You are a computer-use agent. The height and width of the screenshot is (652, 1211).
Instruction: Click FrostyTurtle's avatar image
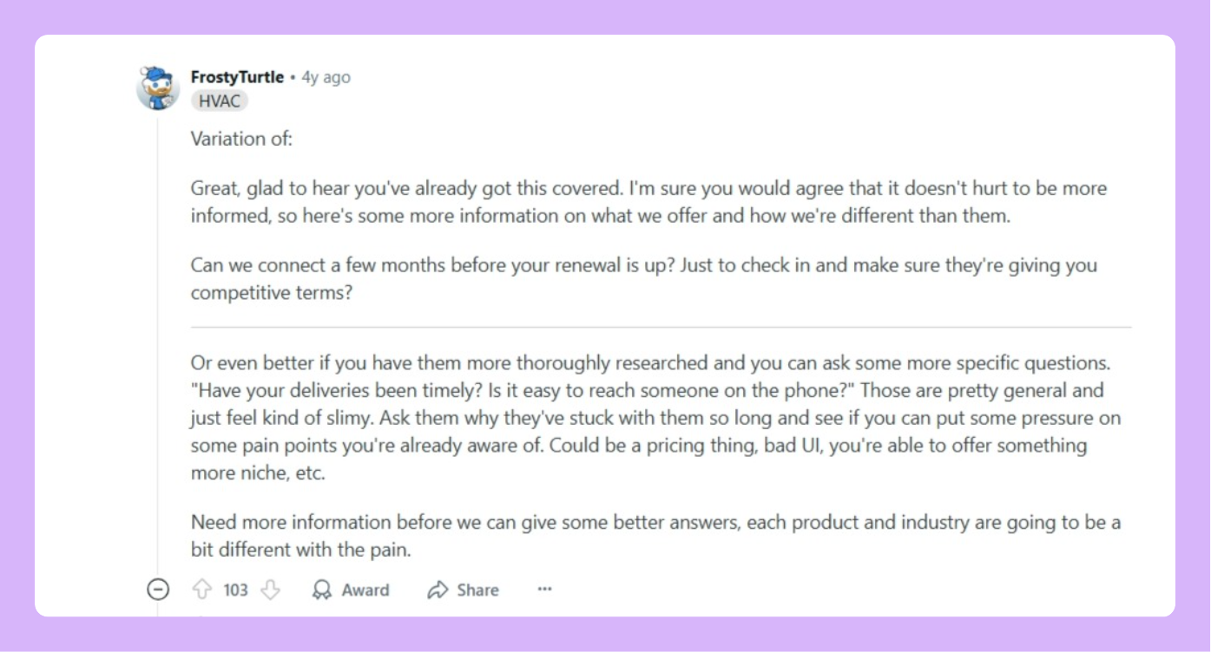pyautogui.click(x=158, y=88)
